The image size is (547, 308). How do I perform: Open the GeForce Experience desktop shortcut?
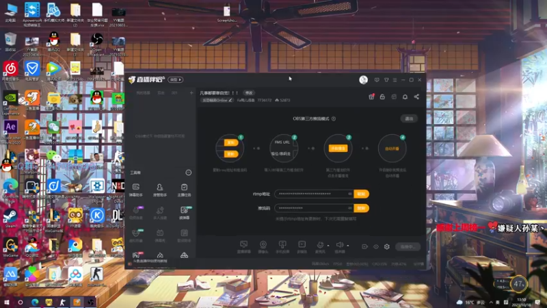point(10,103)
